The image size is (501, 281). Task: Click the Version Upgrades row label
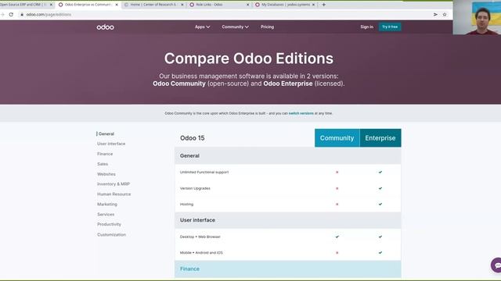coord(195,189)
